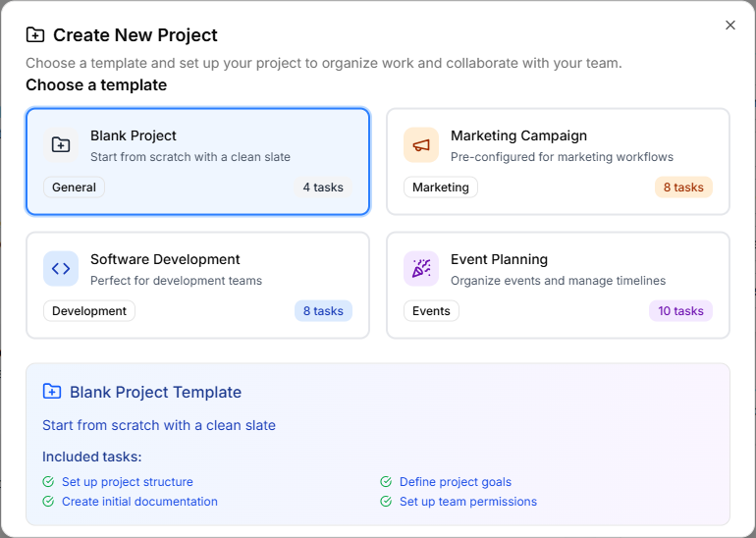Click the Included tasks label

pos(92,457)
